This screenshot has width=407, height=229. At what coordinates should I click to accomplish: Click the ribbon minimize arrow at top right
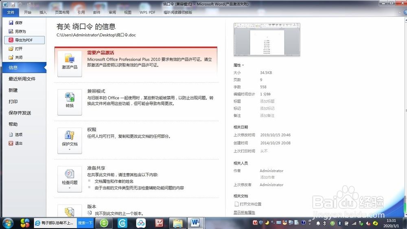[x=400, y=13]
